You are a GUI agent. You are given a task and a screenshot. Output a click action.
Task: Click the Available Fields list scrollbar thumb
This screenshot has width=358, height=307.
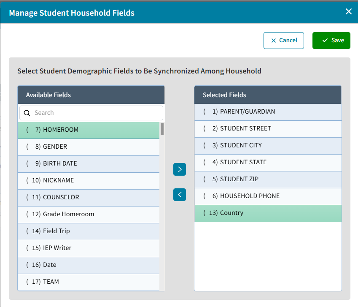pos(162,129)
